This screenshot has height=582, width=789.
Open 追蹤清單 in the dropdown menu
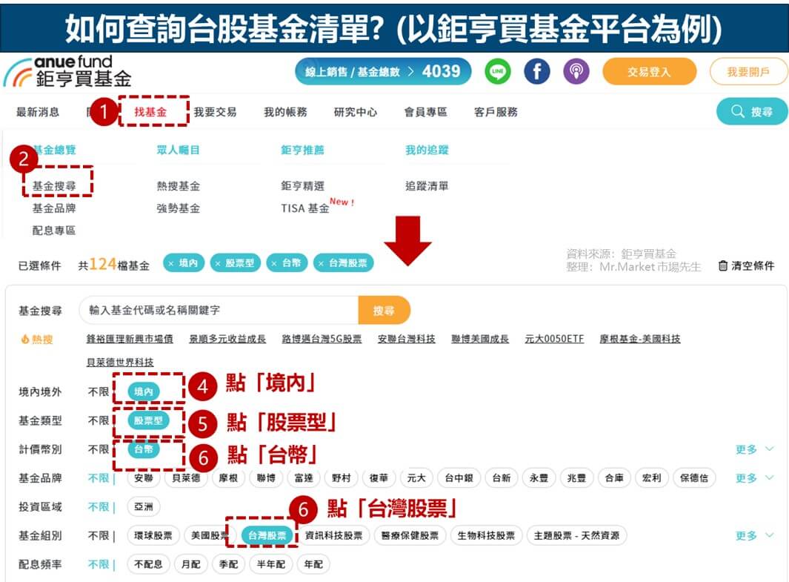click(427, 186)
